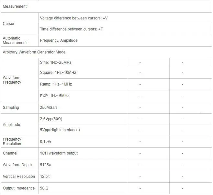Screen dimensions: 213x195
Task: Select the 0.10% frequency resolution value
Action: [x=45, y=142]
